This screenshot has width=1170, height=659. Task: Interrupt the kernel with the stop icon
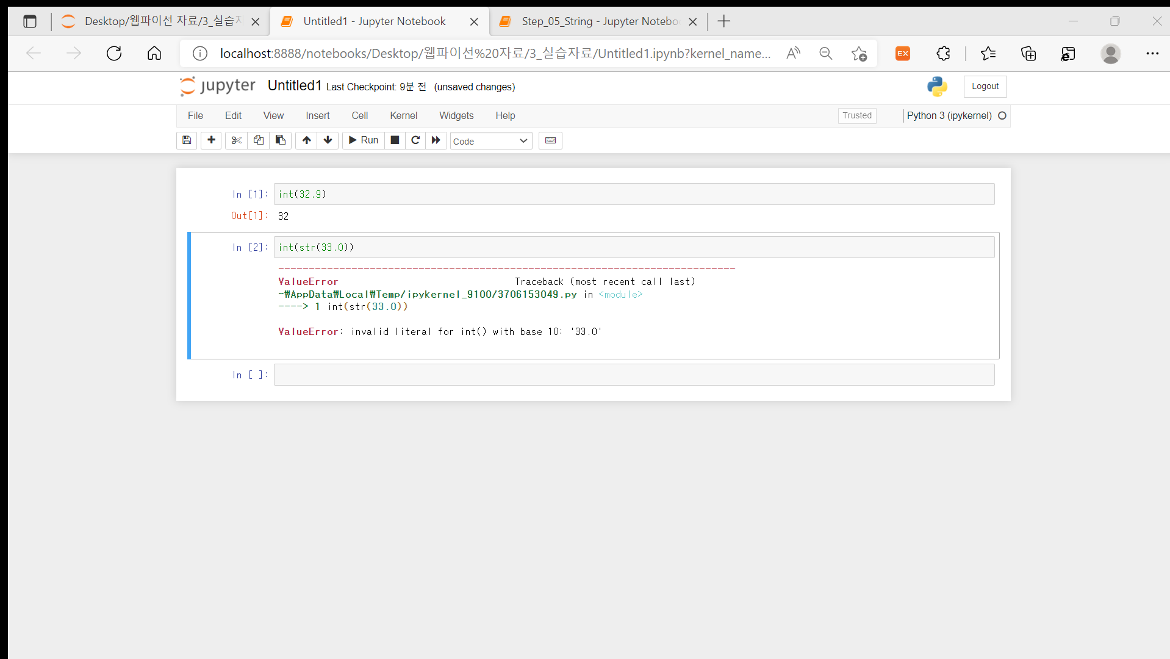click(x=395, y=140)
